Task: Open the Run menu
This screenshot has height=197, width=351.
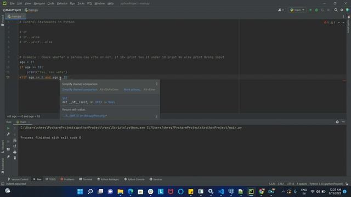Action: pyautogui.click(x=72, y=4)
